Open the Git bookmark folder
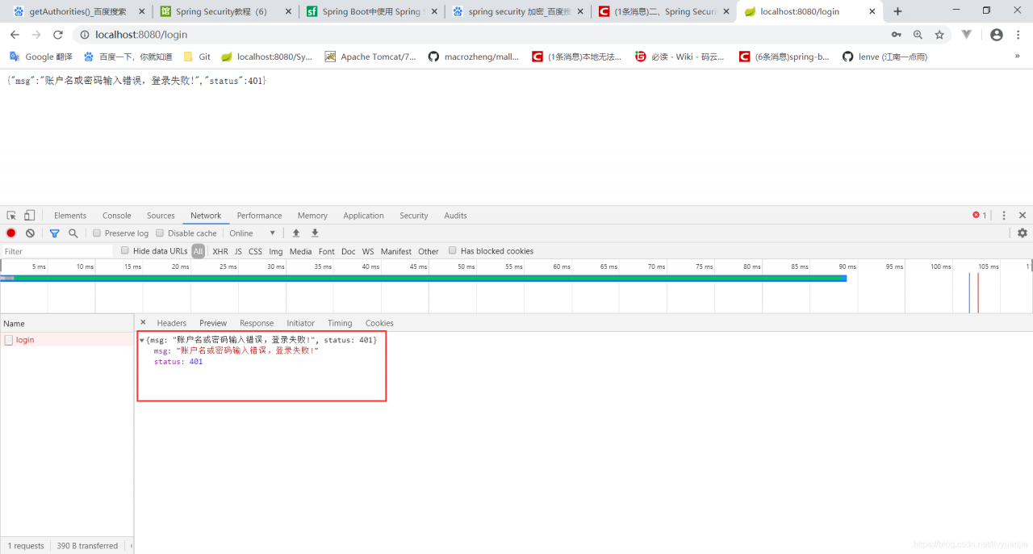 click(x=197, y=57)
